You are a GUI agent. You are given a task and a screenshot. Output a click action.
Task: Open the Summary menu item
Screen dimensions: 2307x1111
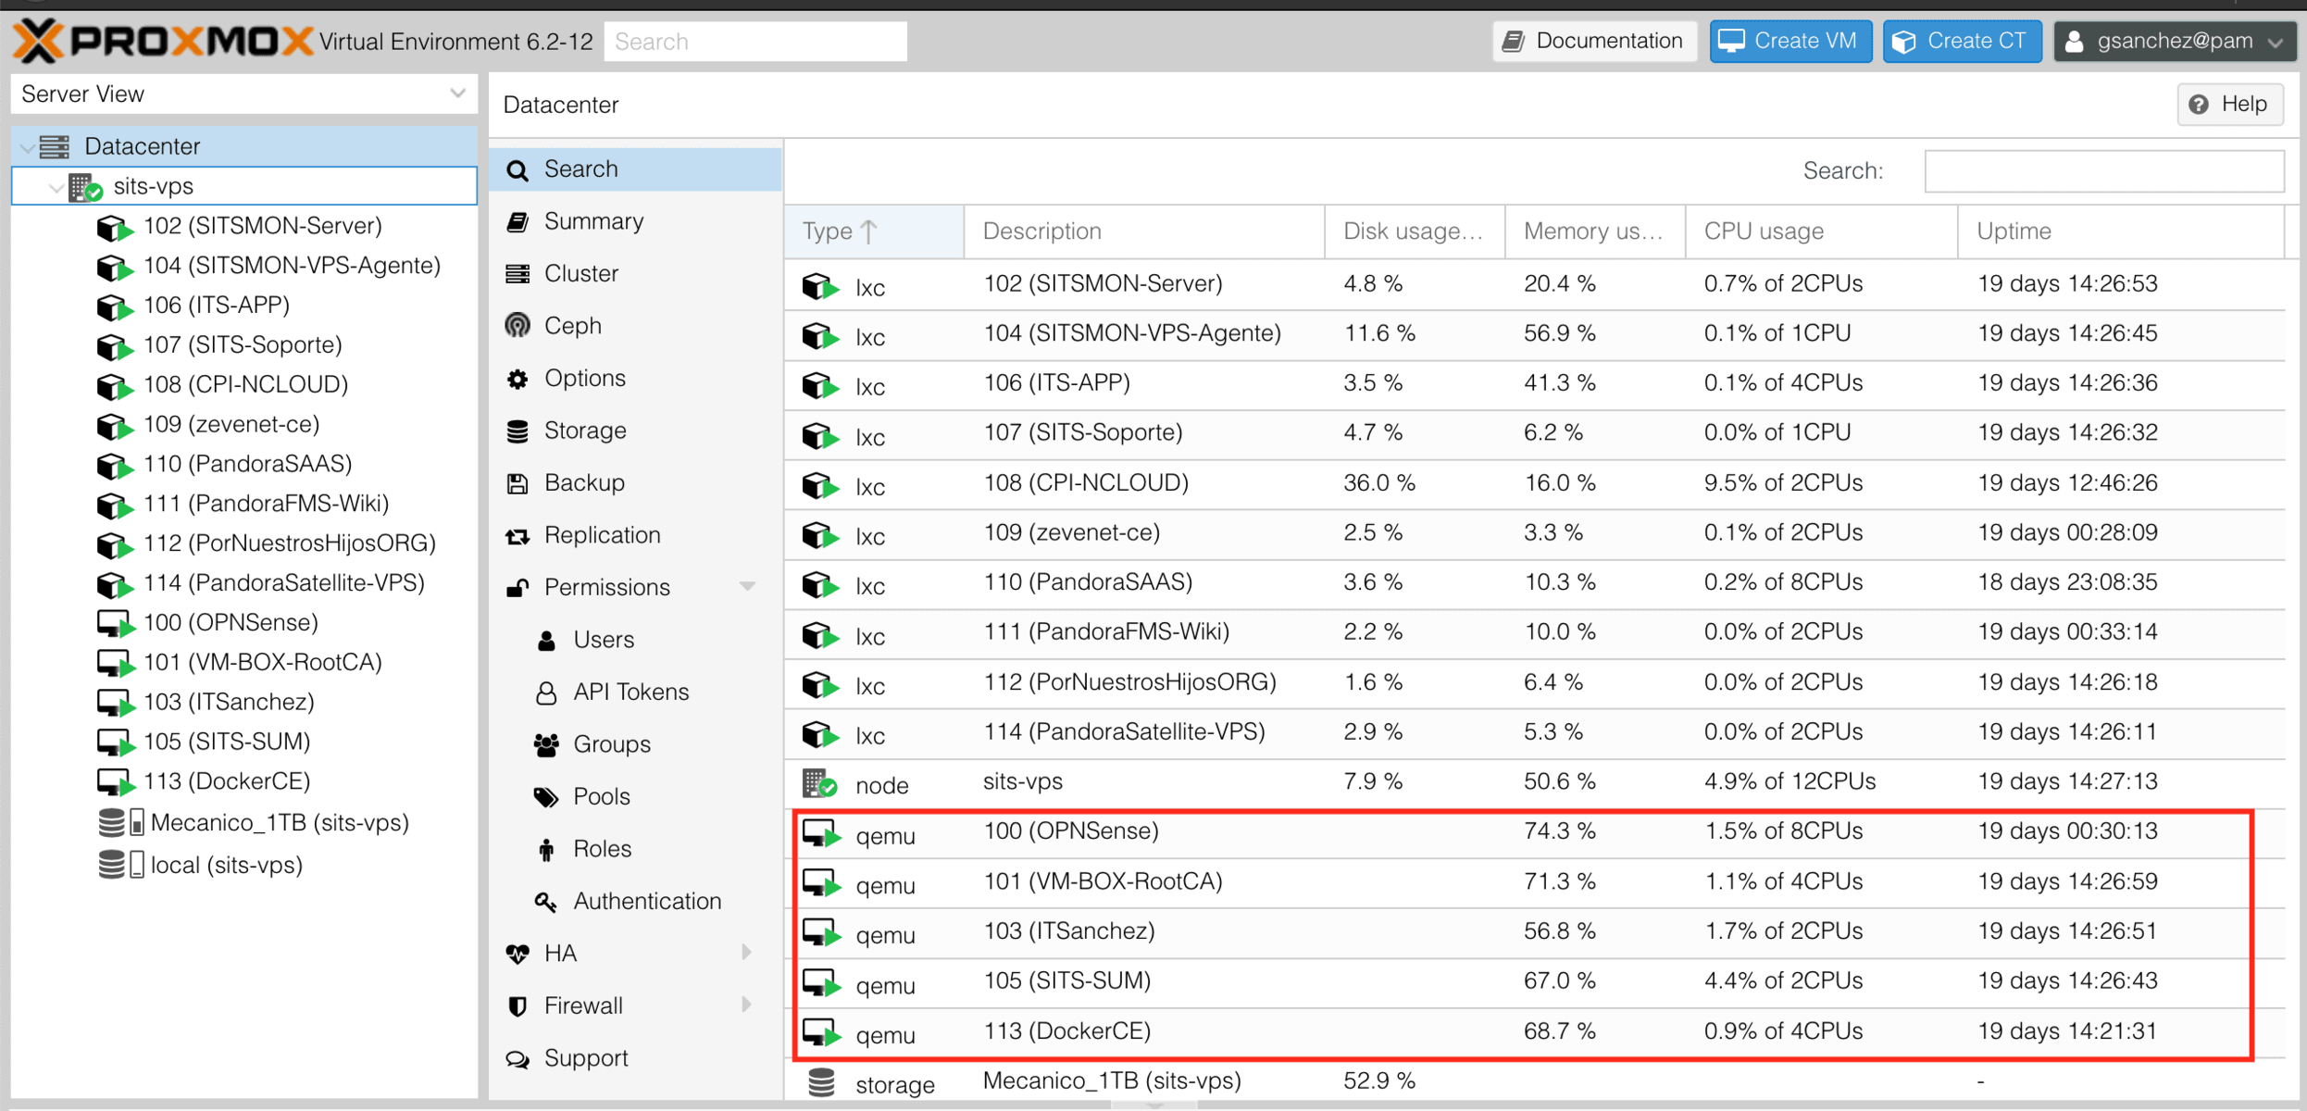(636, 222)
